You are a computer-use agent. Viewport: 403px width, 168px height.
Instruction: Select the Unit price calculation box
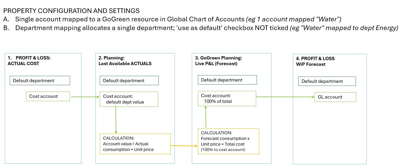coord(135,144)
